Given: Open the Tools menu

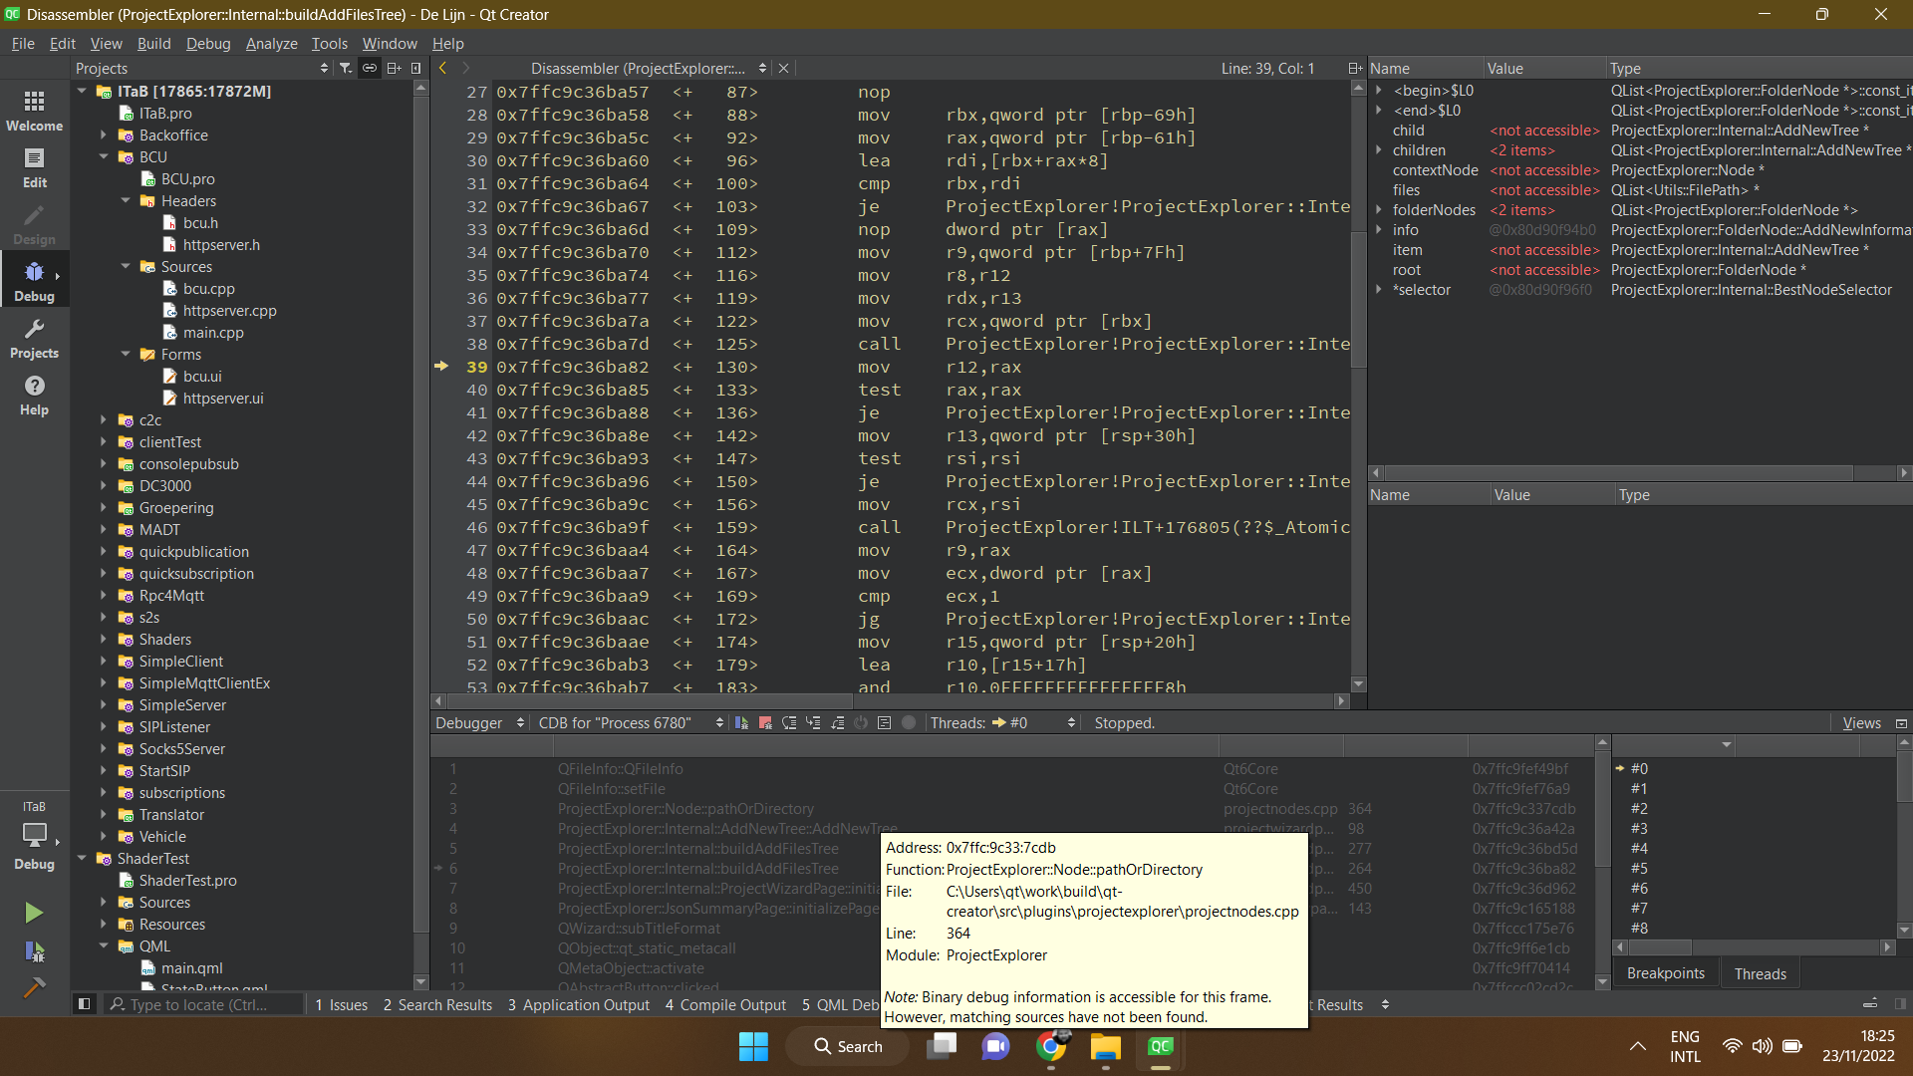Looking at the screenshot, I should coord(329,43).
